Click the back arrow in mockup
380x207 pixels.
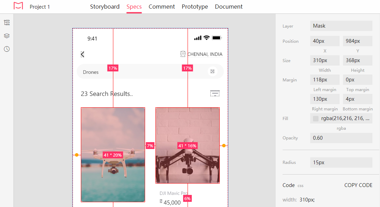tap(83, 54)
